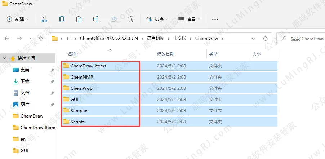The width and height of the screenshot is (325, 159).
Task: Click breadcrumb ChemDraw in address bar
Action: [207, 39]
